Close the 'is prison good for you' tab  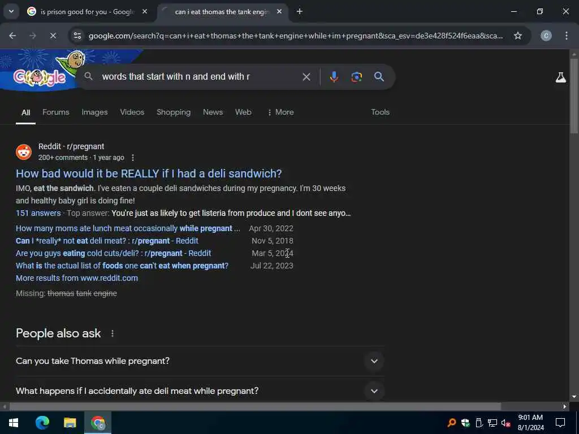tap(145, 12)
